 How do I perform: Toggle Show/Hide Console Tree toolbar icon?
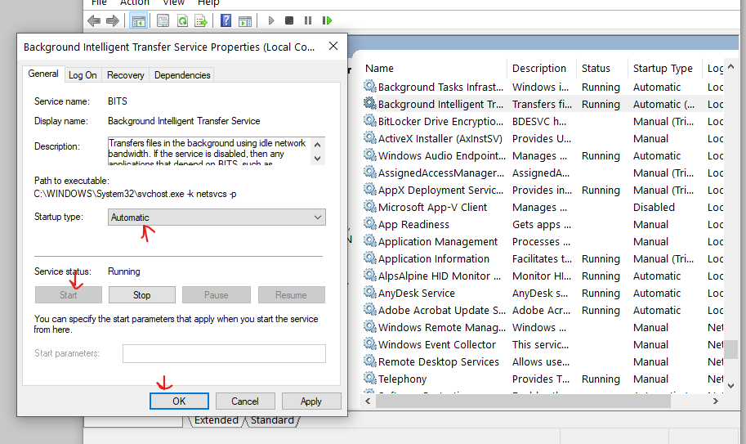[x=138, y=21]
